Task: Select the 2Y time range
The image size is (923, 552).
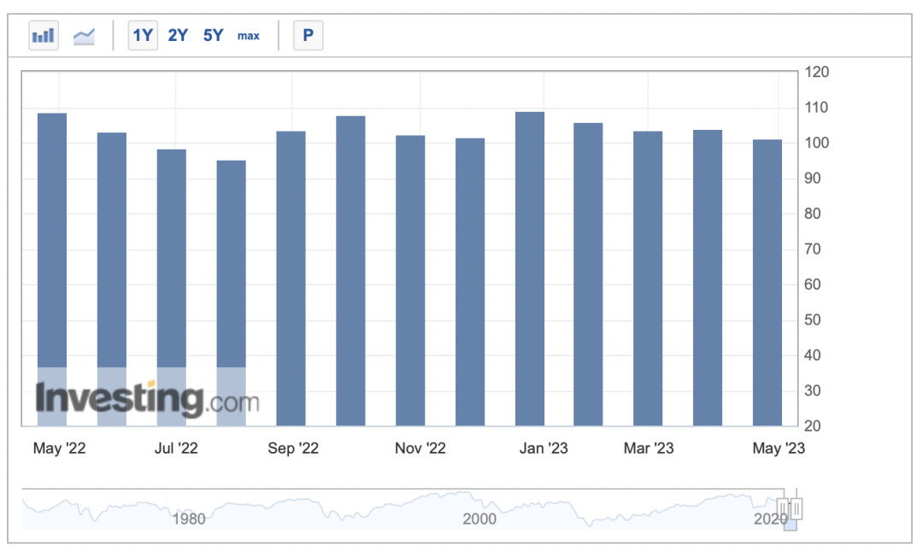Action: (178, 36)
